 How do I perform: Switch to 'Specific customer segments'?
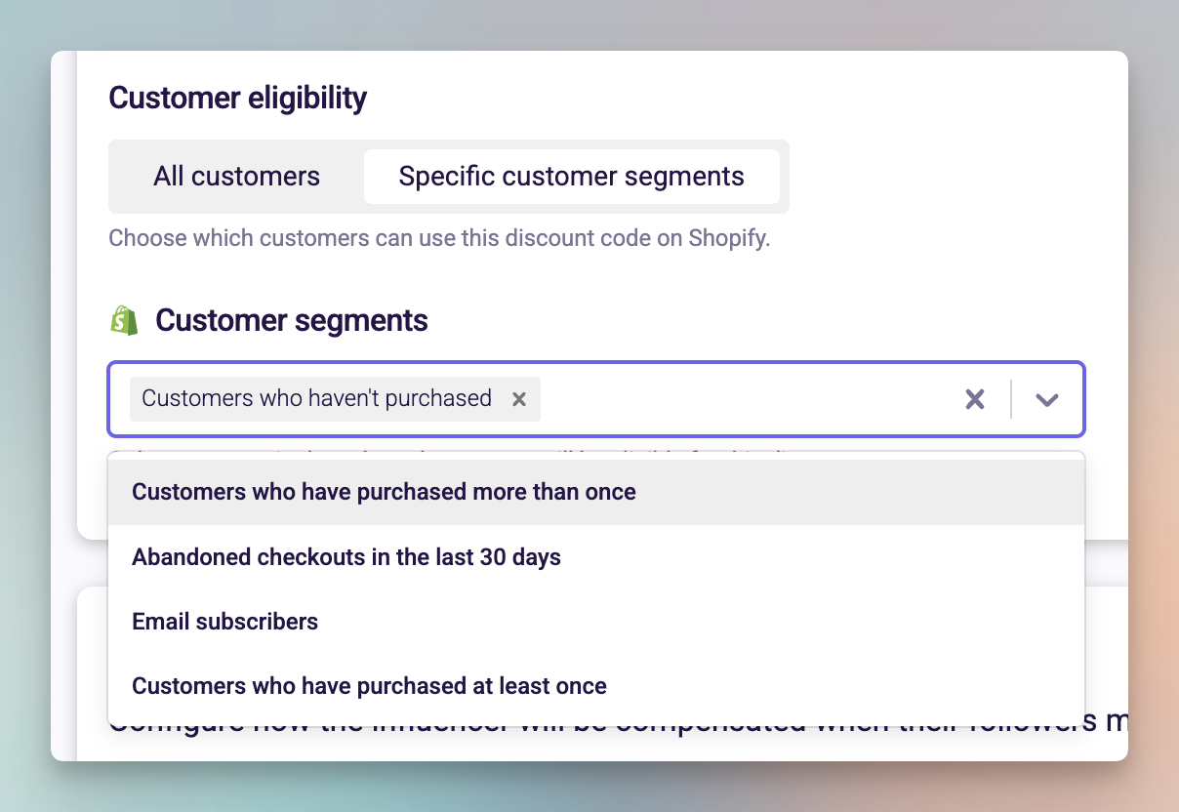(x=572, y=177)
